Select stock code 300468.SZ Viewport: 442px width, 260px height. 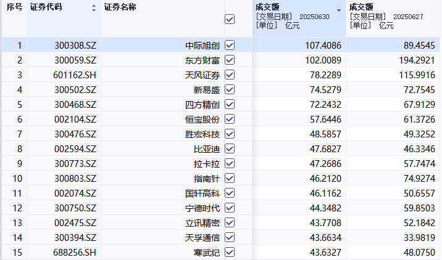click(75, 105)
